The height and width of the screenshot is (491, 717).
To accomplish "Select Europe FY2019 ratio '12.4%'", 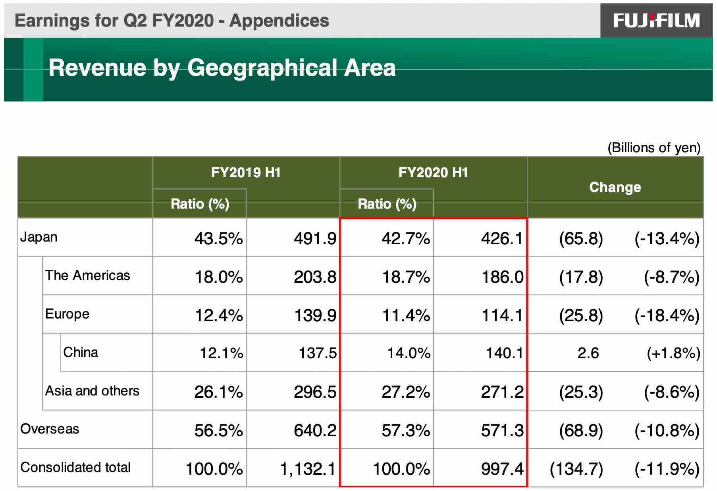I will click(219, 315).
